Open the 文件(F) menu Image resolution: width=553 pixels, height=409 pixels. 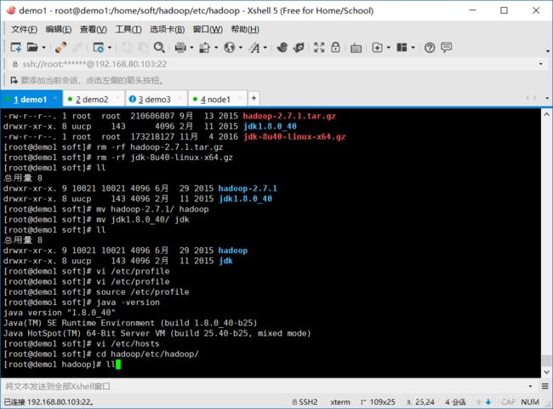point(24,29)
